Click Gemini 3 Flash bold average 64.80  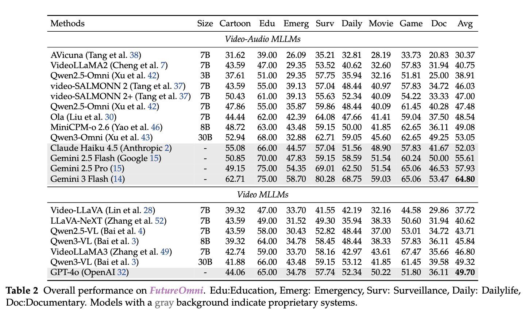coord(465,179)
